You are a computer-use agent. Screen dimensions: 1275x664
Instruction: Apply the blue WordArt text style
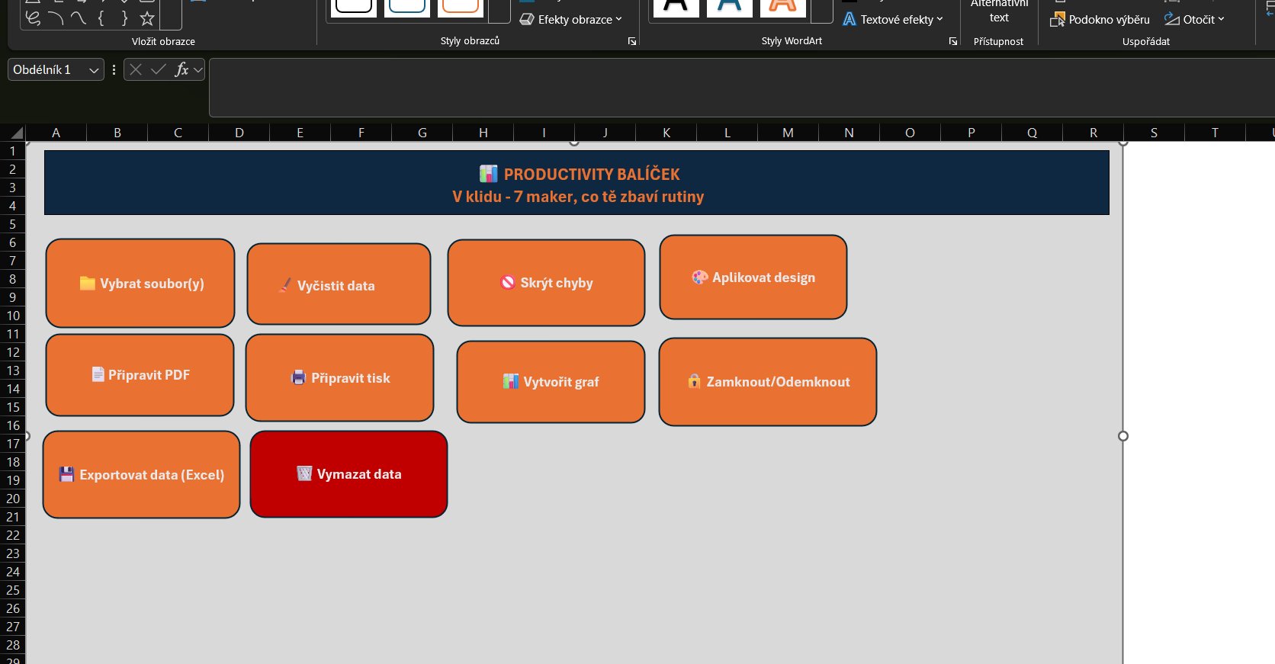729,8
